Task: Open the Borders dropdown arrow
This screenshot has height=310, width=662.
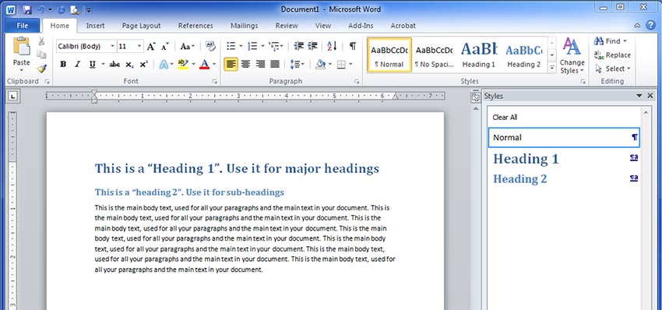Action: (350, 64)
